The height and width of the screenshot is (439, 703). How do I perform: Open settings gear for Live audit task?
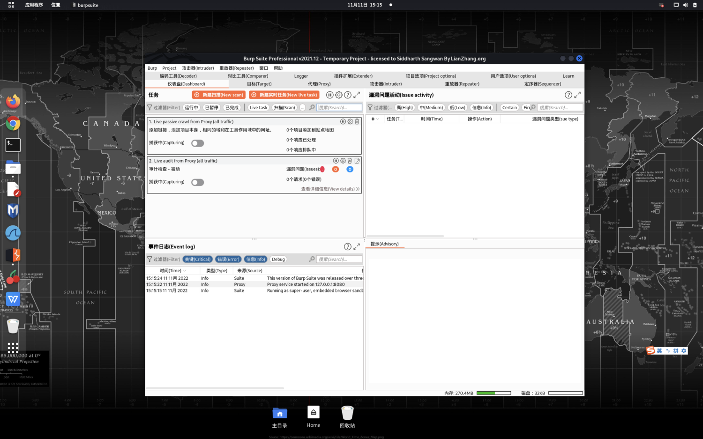[x=343, y=161]
